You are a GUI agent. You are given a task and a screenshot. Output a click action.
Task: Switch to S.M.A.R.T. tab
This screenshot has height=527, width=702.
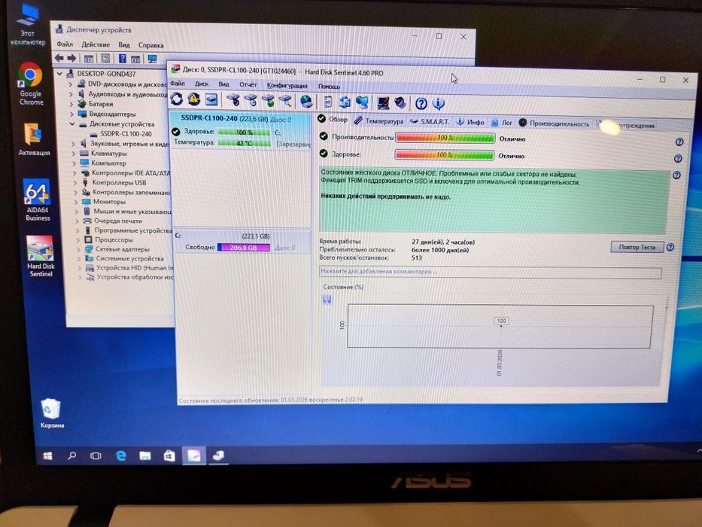point(430,121)
